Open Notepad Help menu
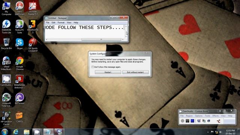This screenshot has height=135, width=240. [76, 22]
